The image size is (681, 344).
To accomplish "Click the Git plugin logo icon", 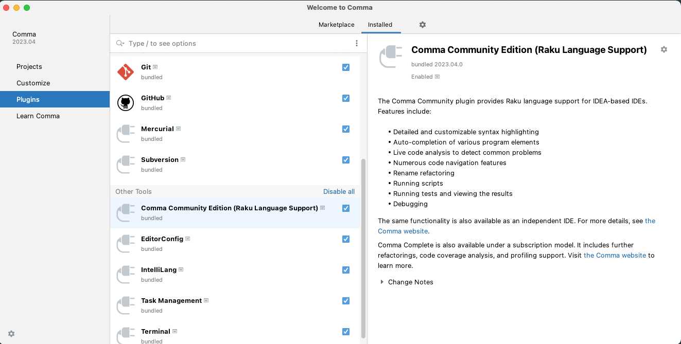I will [126, 72].
